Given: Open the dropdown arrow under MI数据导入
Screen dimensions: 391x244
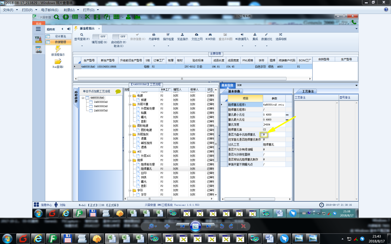Looking at the screenshot, I should click(243, 46).
